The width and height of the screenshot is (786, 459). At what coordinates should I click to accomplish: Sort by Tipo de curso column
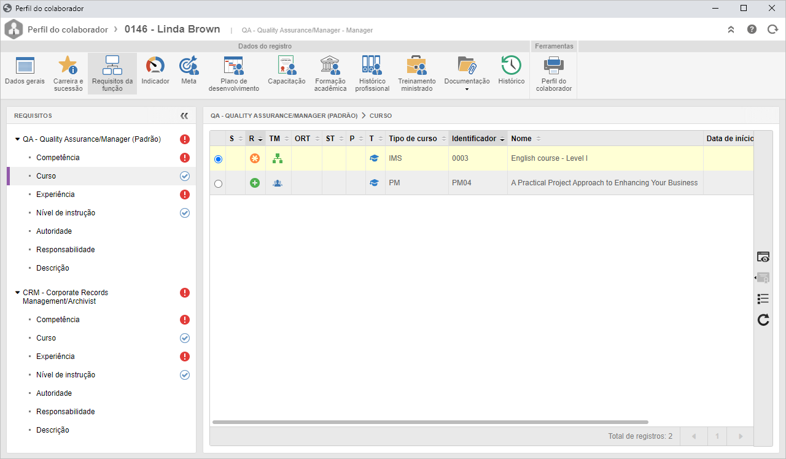tap(417, 139)
